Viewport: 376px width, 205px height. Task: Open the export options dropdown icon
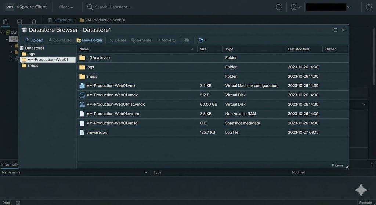(202, 40)
